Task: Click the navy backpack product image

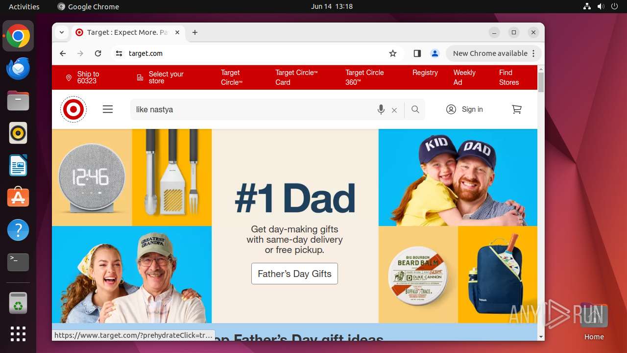Action: coord(498,275)
